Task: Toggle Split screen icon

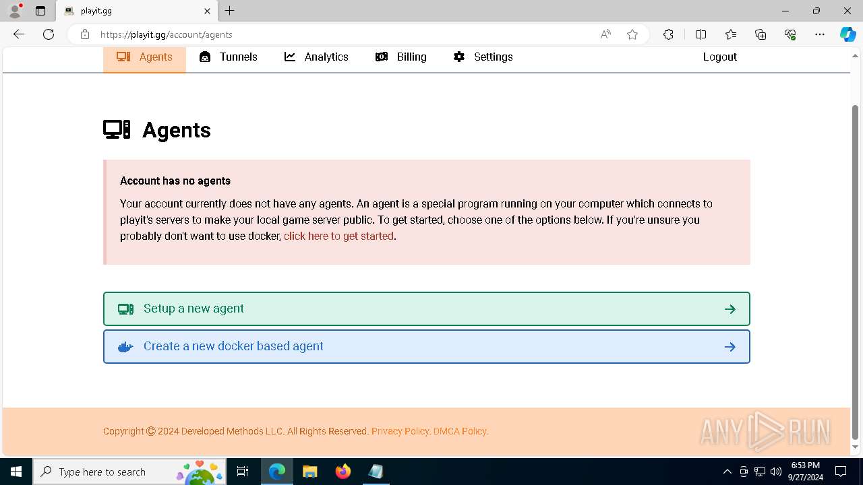Action: 701,34
